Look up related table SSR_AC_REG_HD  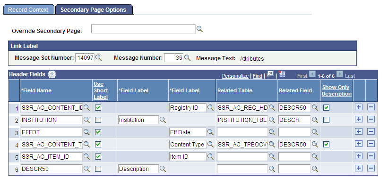[x=272, y=107]
